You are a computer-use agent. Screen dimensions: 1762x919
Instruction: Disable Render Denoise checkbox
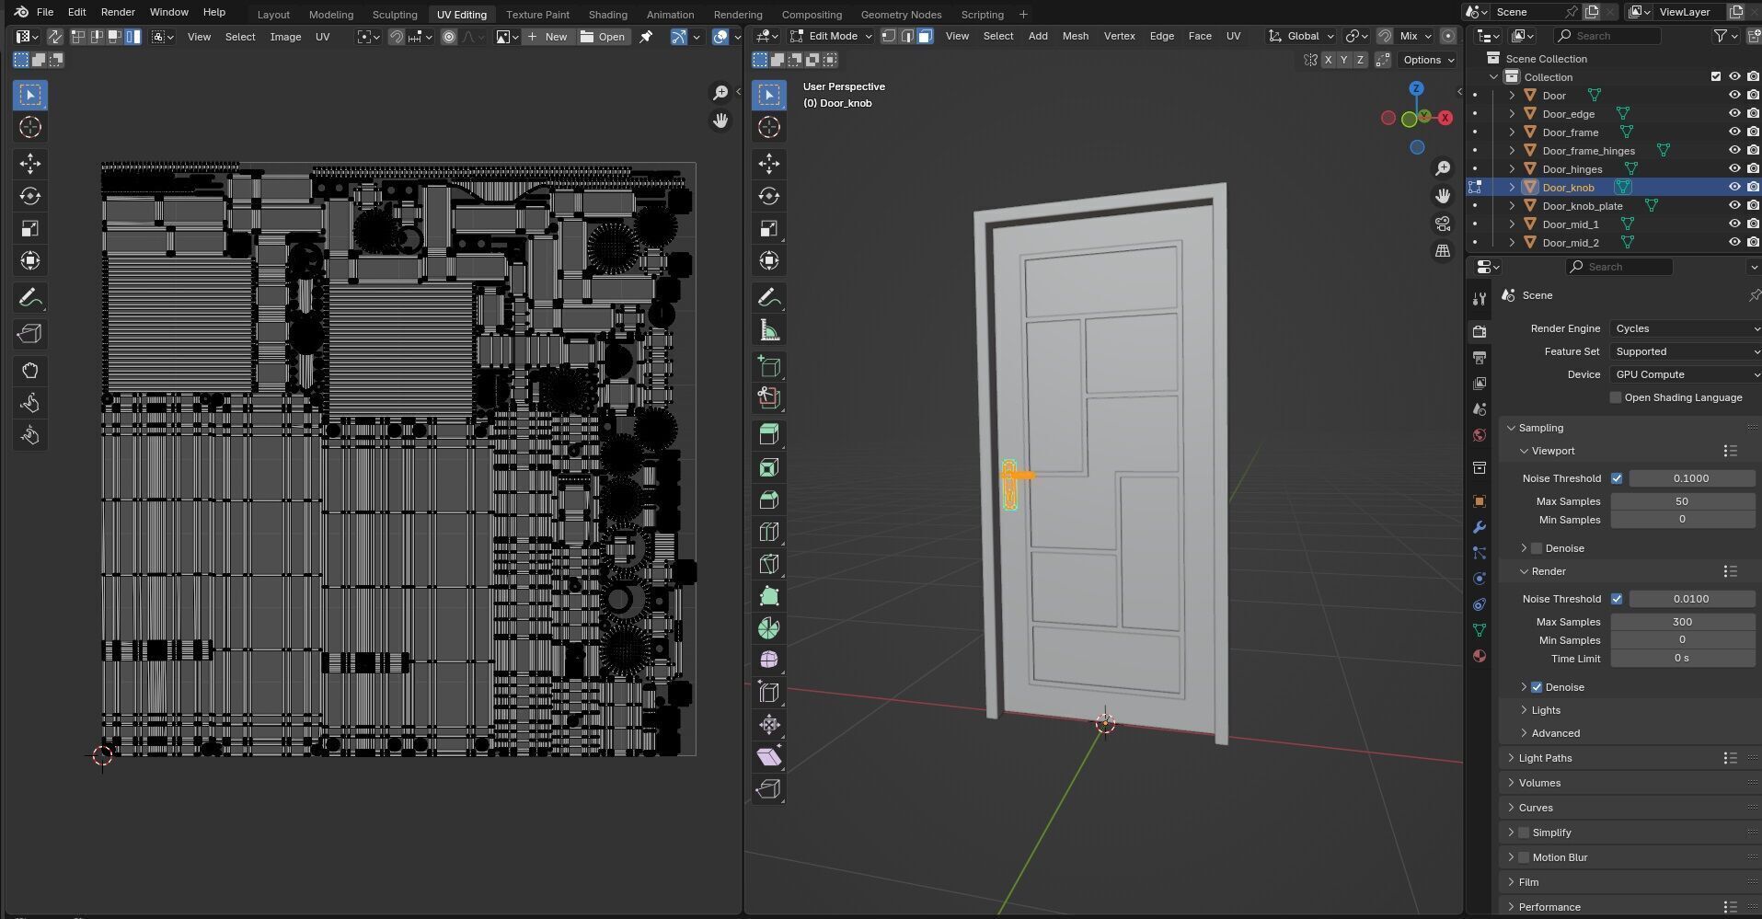[1537, 687]
